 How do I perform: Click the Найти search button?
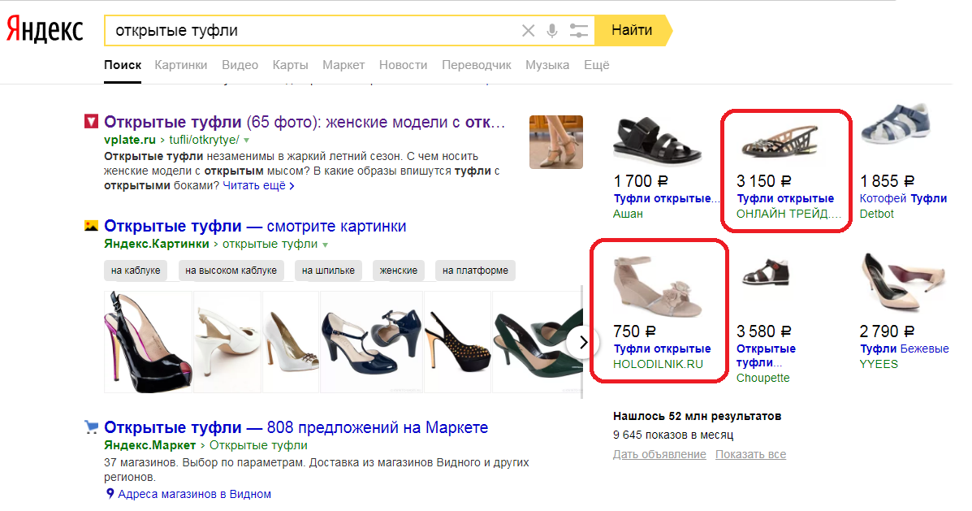[633, 30]
